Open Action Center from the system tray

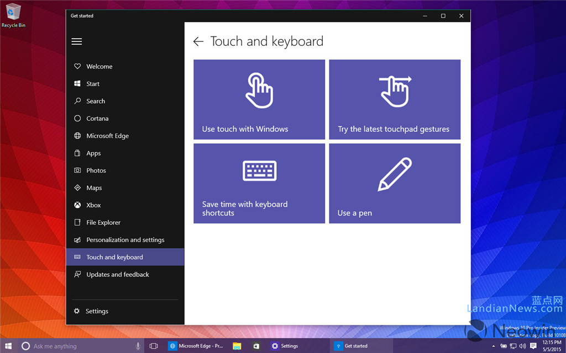point(533,346)
